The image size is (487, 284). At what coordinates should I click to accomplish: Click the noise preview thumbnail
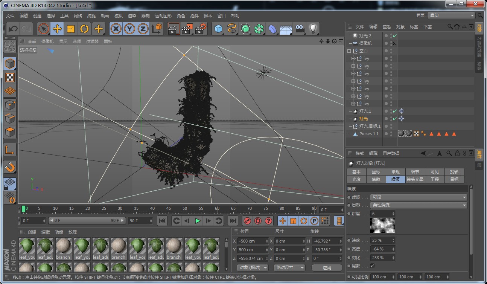tap(382, 225)
